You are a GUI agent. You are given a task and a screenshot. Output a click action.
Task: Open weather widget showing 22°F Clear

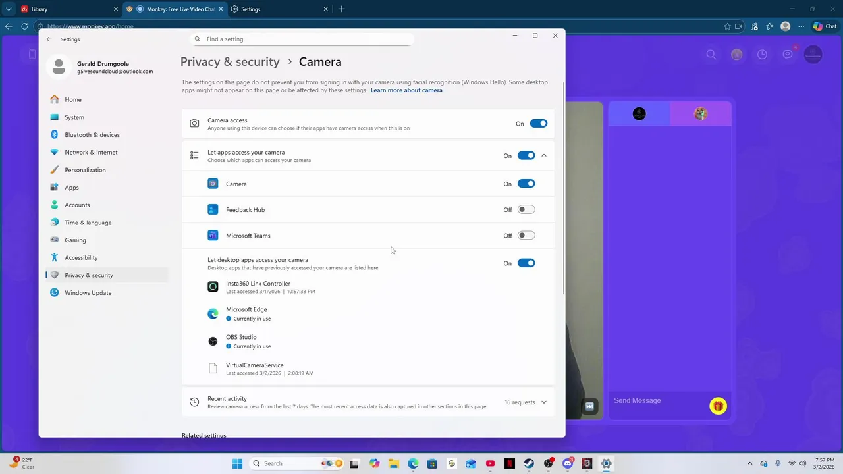pos(21,463)
